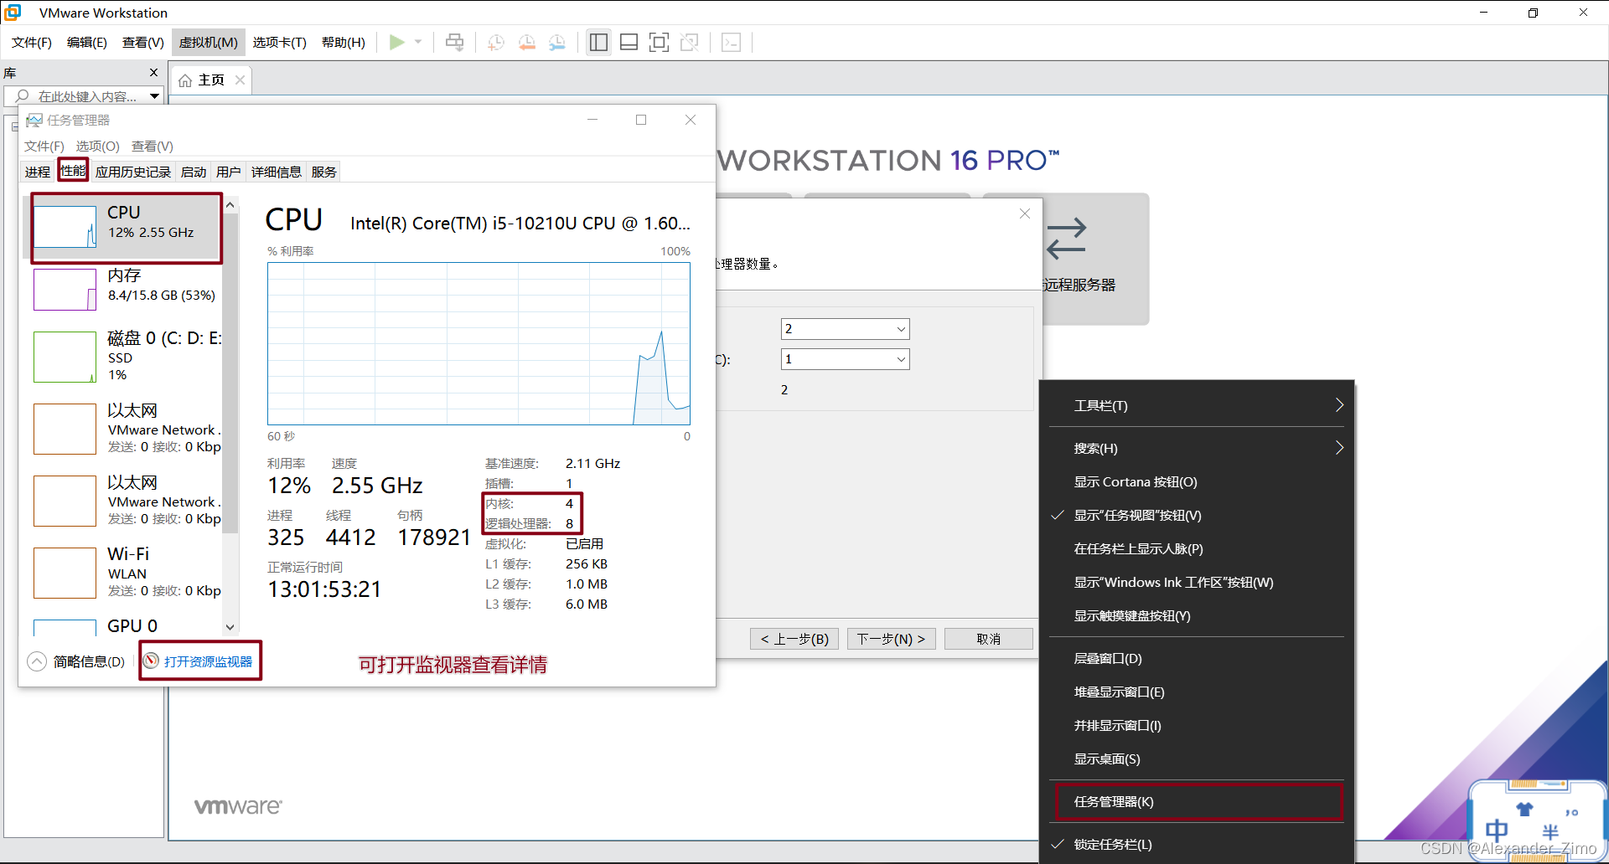Click the Revert to Snapshot icon

tap(527, 42)
